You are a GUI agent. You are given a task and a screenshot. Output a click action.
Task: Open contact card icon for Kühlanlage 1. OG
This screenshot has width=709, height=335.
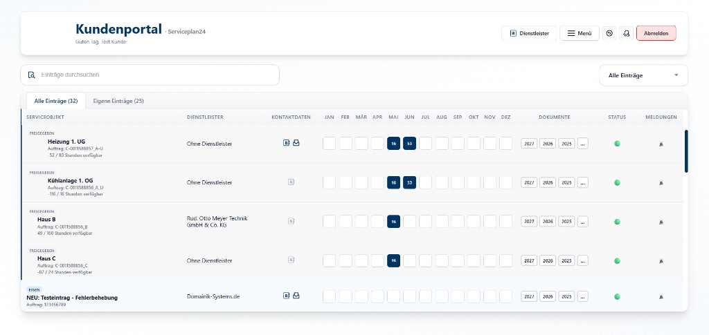(x=291, y=182)
